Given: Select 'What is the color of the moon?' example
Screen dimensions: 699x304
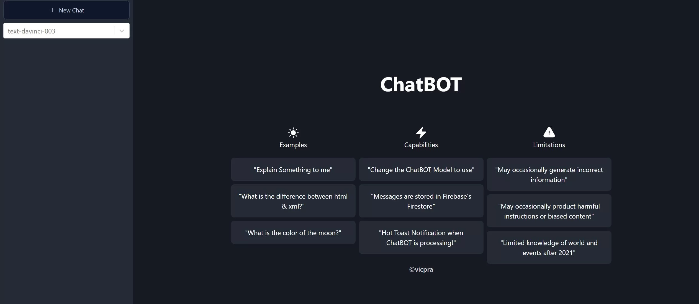Looking at the screenshot, I should coord(293,232).
